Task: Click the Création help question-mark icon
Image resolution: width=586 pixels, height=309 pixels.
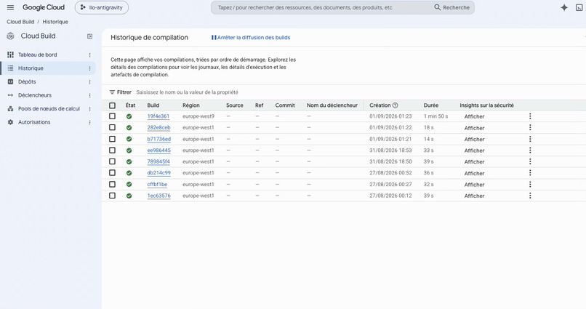Action: coord(395,105)
